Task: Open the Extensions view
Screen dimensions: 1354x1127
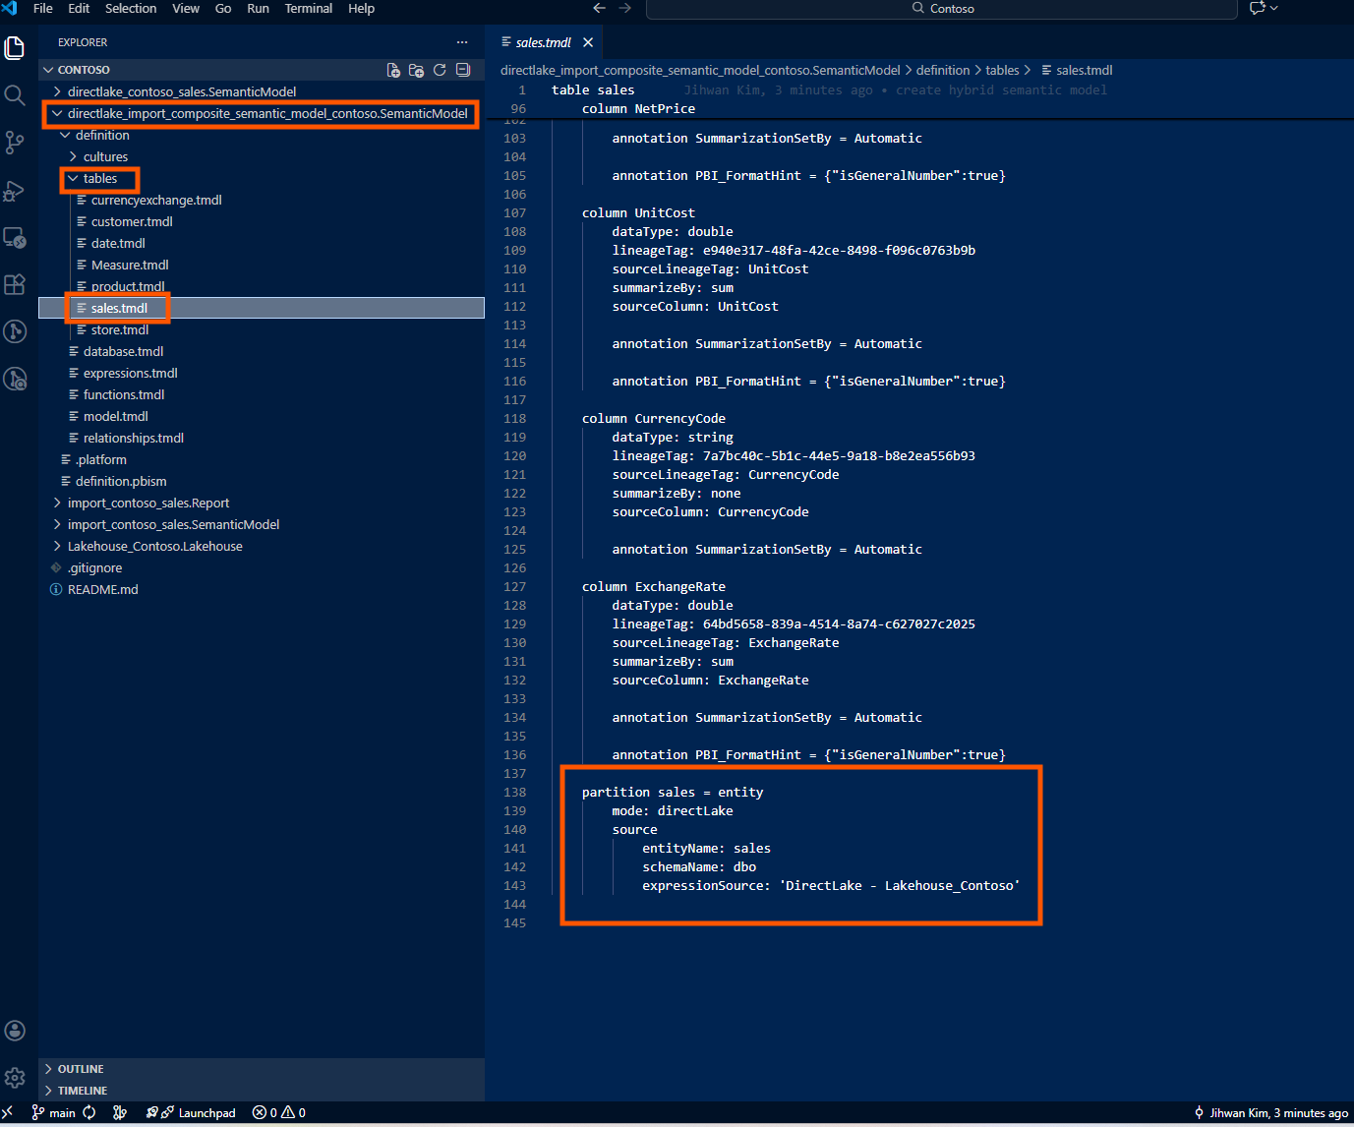Action: tap(15, 284)
